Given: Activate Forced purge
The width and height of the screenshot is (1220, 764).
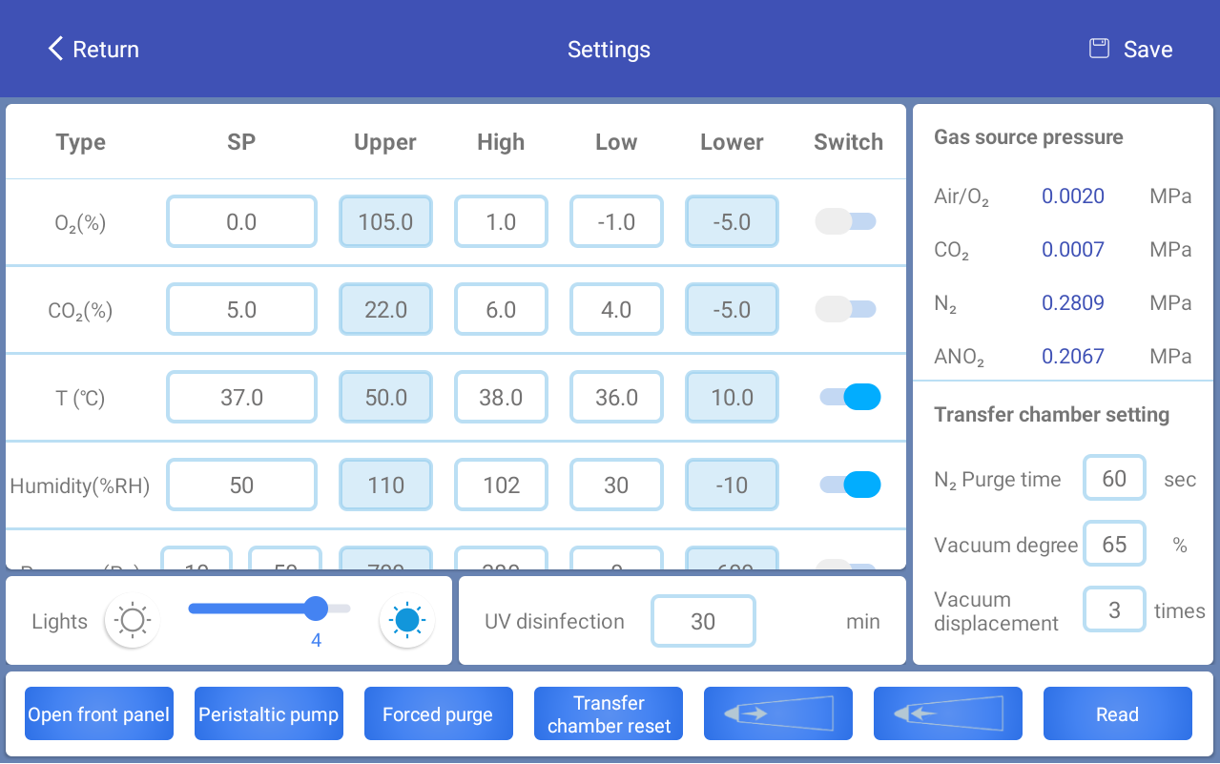Looking at the screenshot, I should [x=438, y=714].
